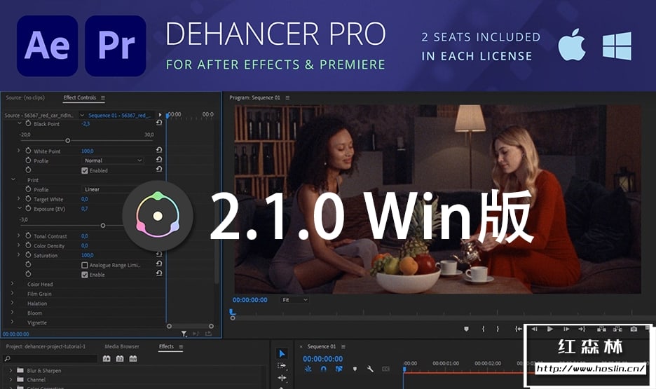Screen dimensions: 656x389
Task: Click Mark In bracket button
Action: click(483, 329)
